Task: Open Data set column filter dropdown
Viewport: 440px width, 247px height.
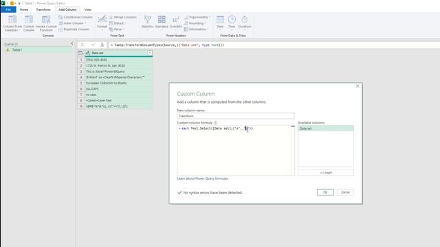Action: click(x=150, y=53)
